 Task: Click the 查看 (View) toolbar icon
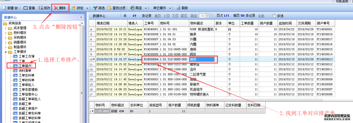tap(26, 8)
